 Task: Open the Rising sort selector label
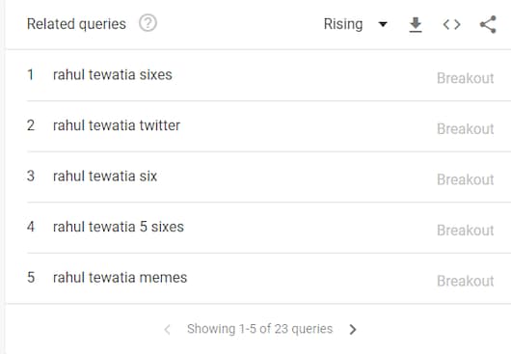(343, 24)
